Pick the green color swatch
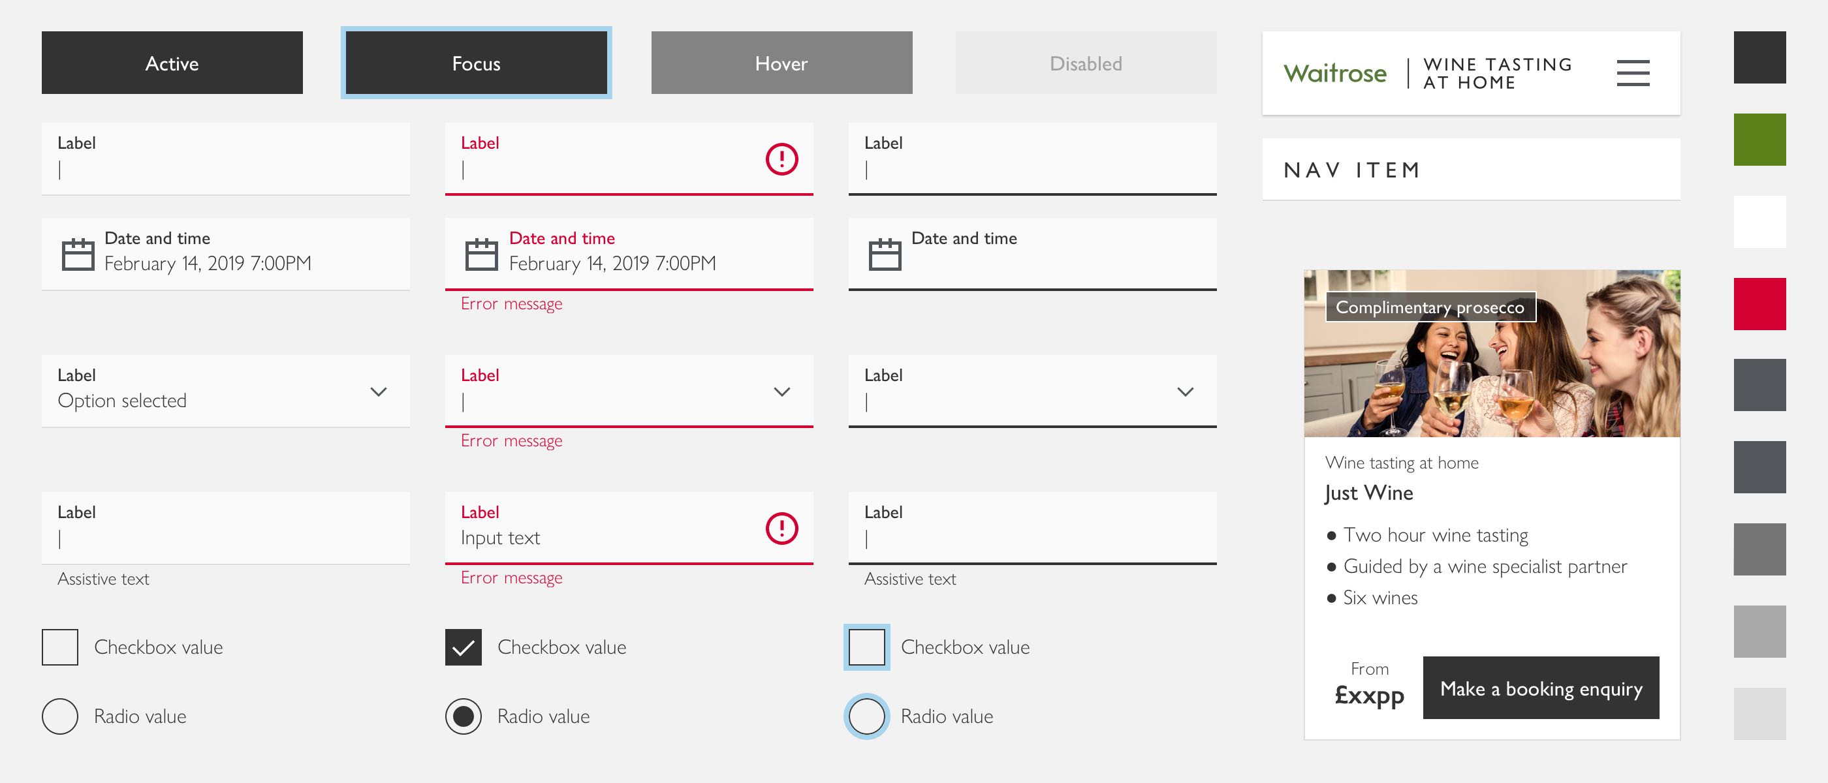 (1759, 140)
